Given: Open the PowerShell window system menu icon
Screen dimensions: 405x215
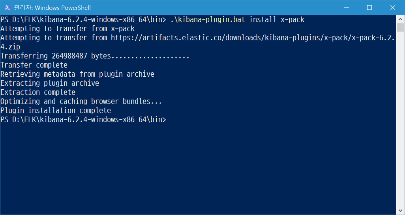Looking at the screenshot, I should [x=7, y=8].
